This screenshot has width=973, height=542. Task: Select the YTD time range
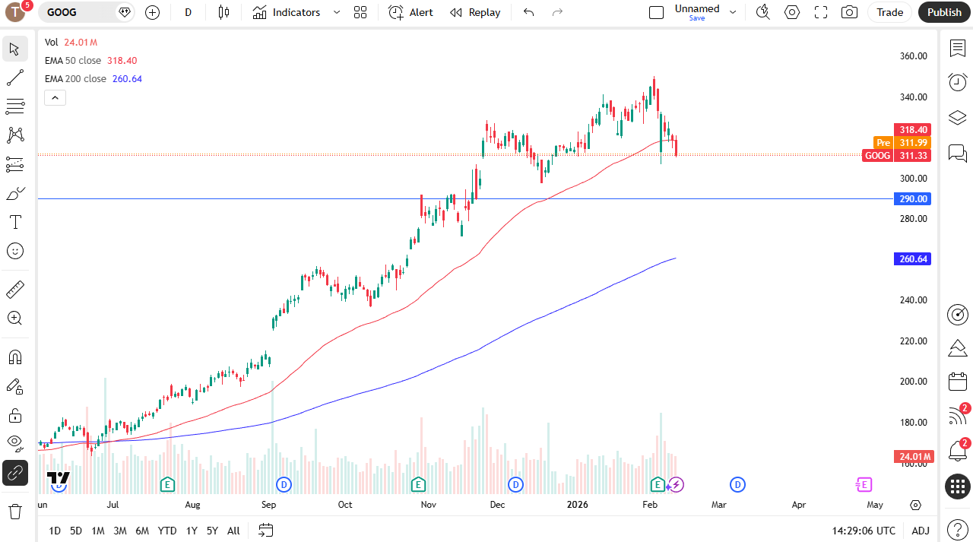(167, 531)
